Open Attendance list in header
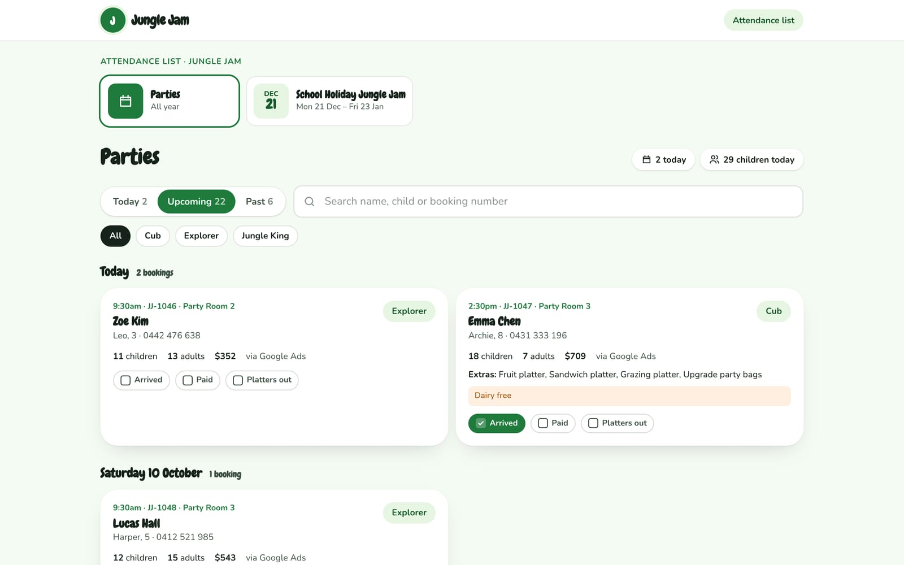The height and width of the screenshot is (565, 904). pyautogui.click(x=763, y=20)
